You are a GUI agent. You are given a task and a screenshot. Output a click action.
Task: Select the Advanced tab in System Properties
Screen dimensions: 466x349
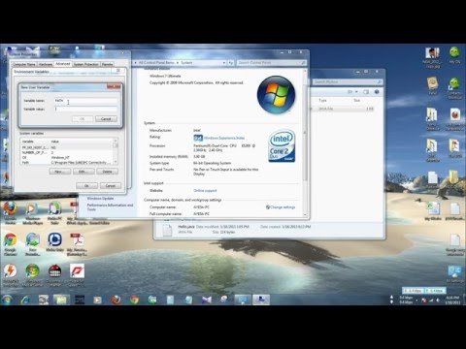pyautogui.click(x=63, y=64)
